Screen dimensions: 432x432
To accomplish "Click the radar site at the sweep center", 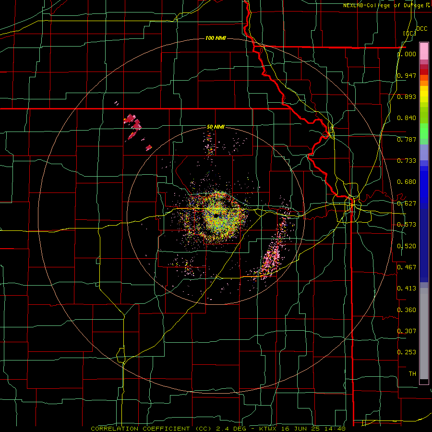I will [216, 216].
